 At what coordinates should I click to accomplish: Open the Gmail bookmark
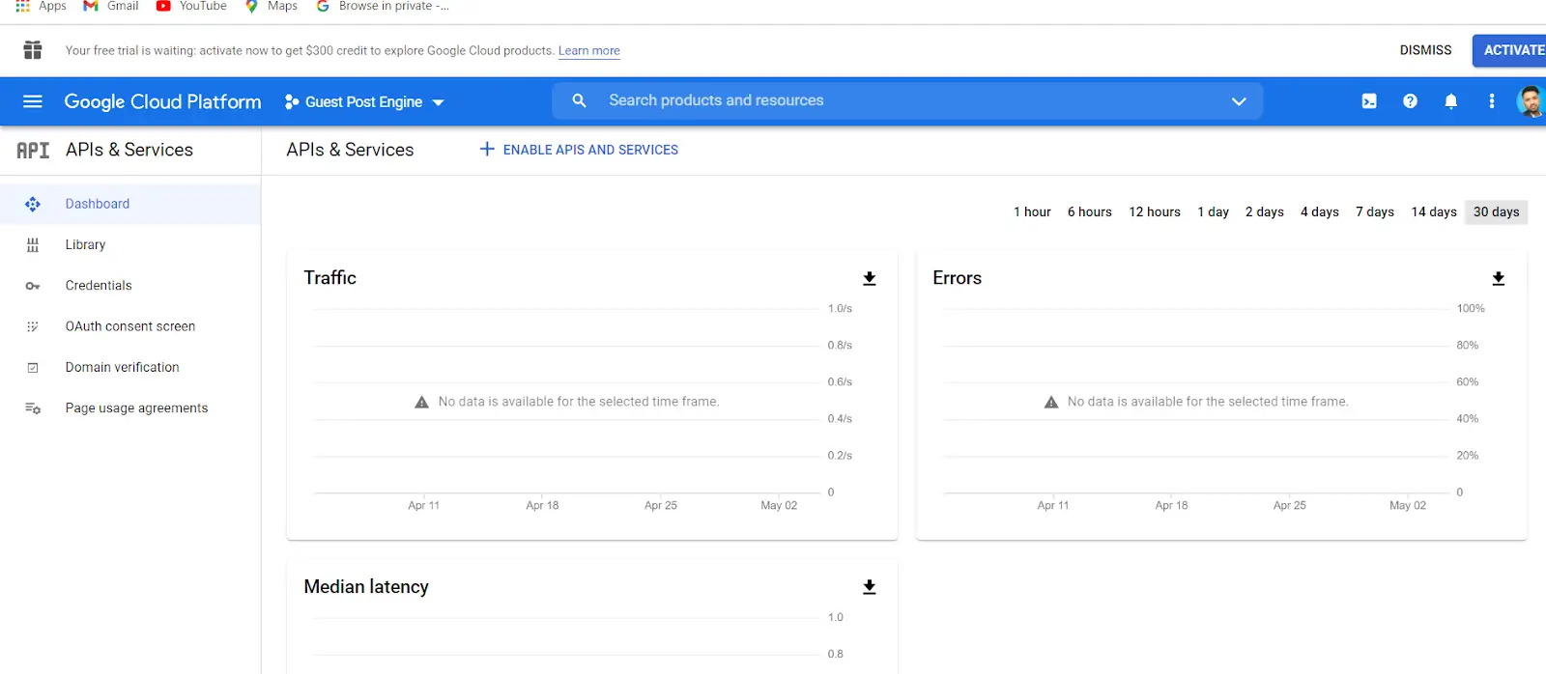(111, 6)
